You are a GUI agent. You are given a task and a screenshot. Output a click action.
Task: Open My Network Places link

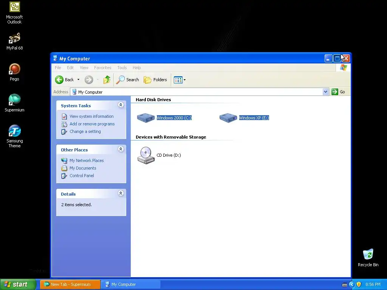87,160
